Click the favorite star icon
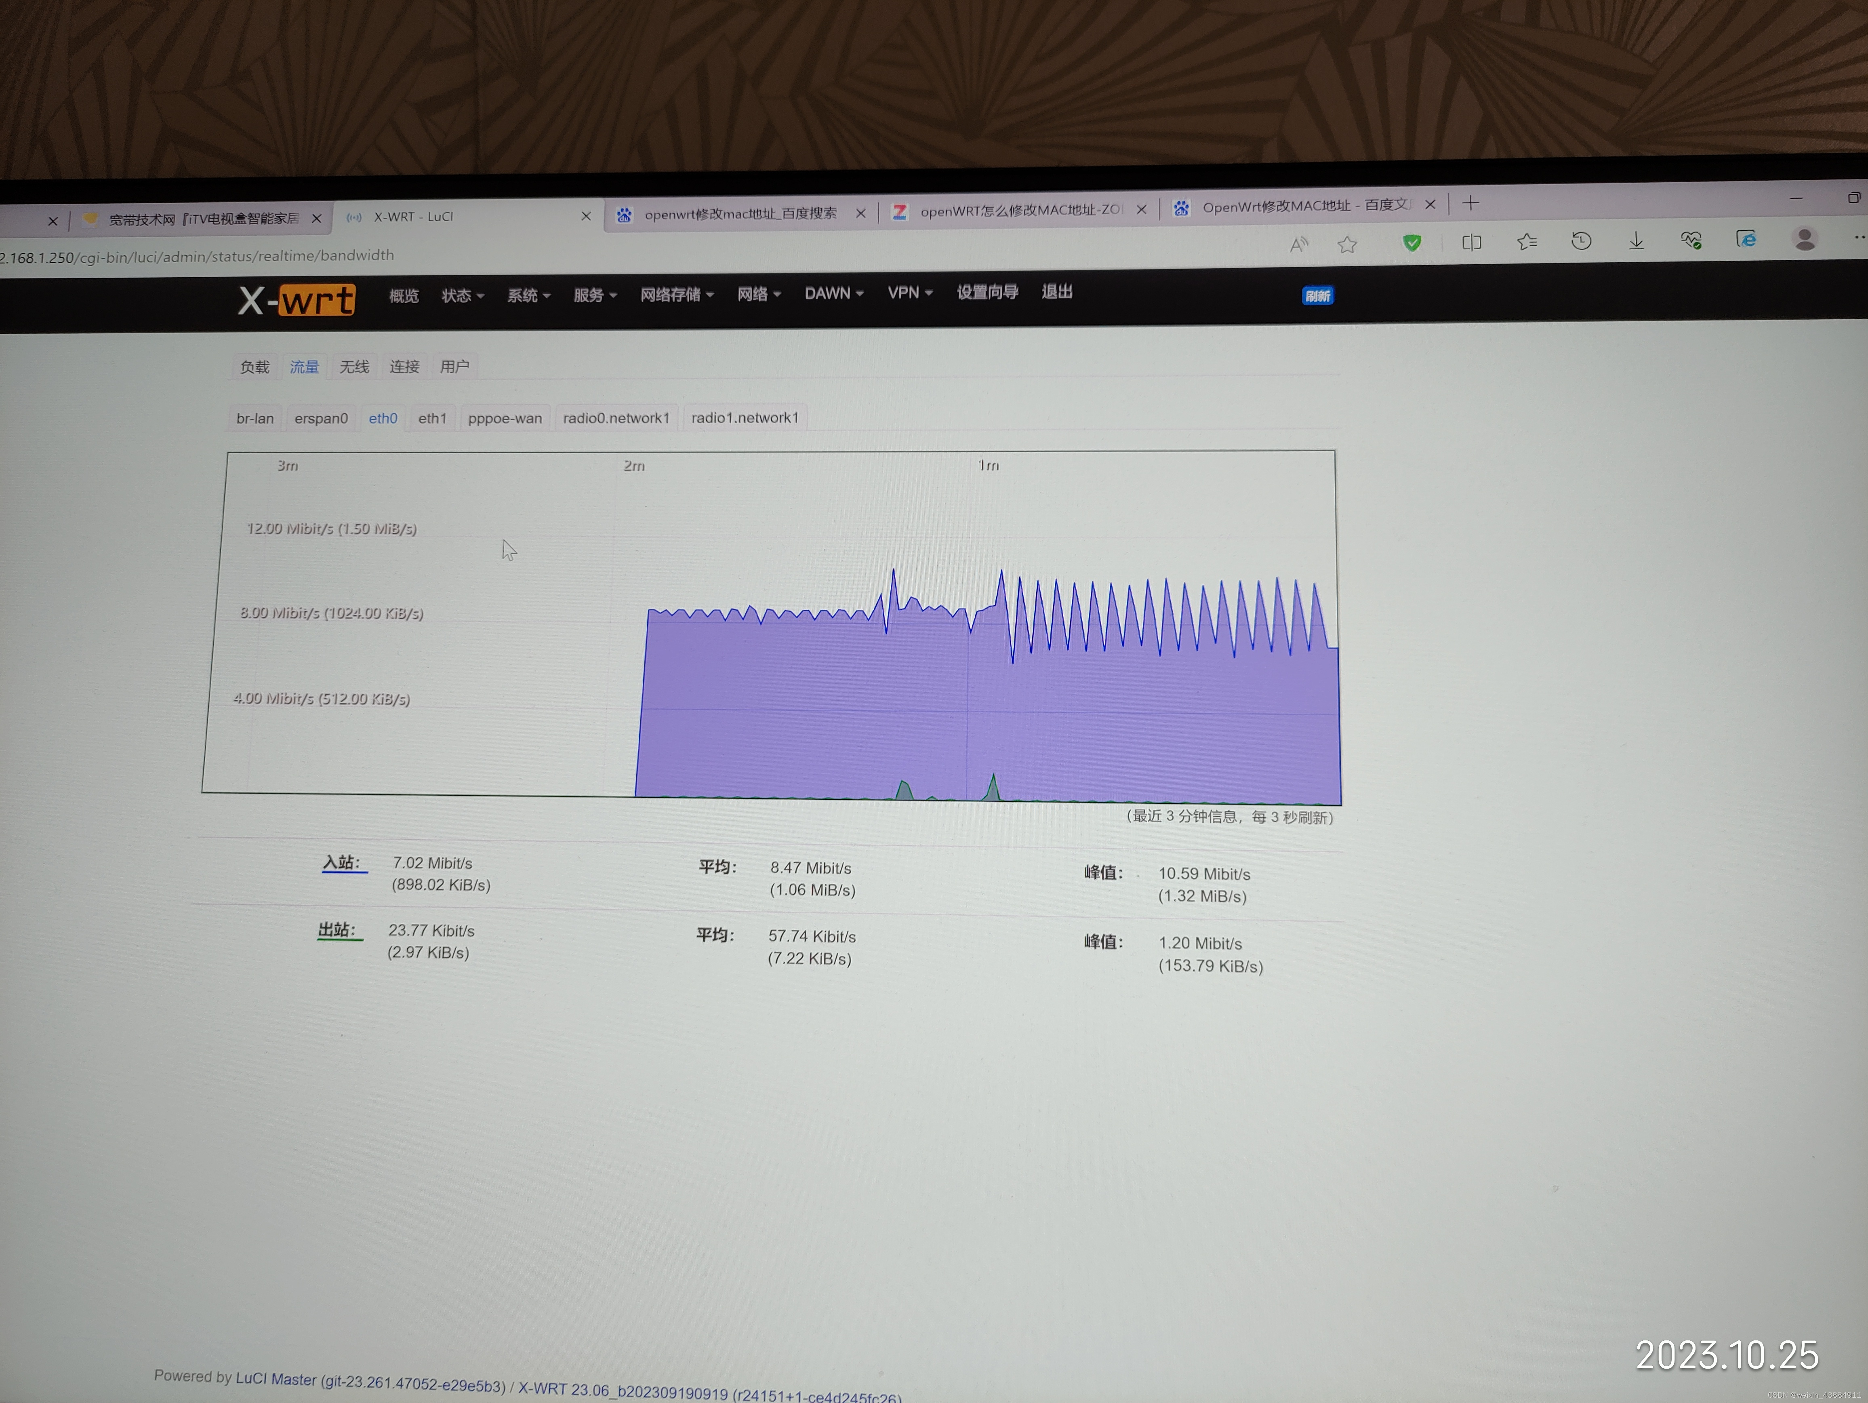This screenshot has height=1403, width=1868. 1347,245
